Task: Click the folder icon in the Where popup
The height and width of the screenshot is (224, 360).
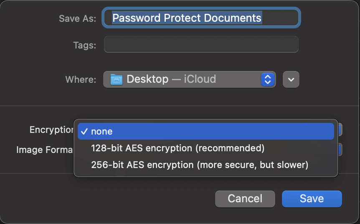Action: coord(117,79)
